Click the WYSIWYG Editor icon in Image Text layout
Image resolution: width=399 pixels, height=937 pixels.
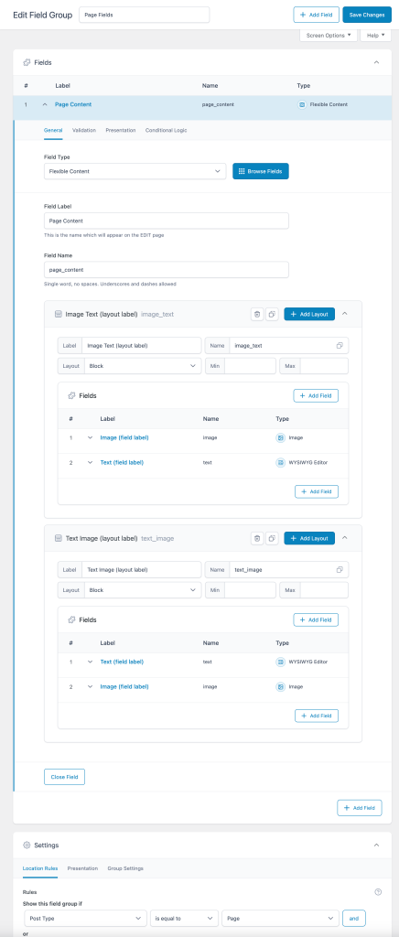280,462
